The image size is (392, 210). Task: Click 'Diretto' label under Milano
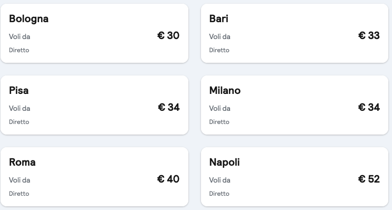(219, 122)
